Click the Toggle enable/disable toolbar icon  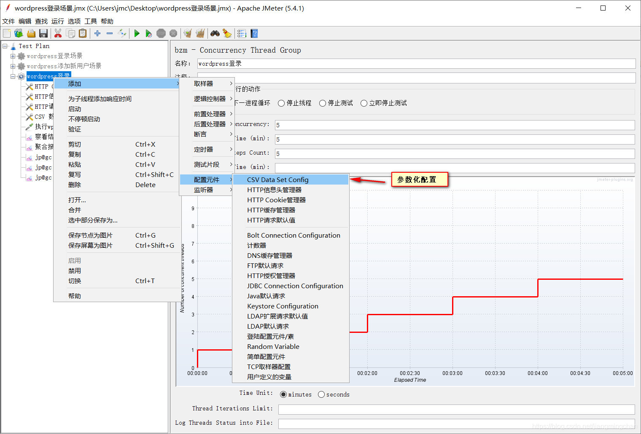pyautogui.click(x=122, y=33)
